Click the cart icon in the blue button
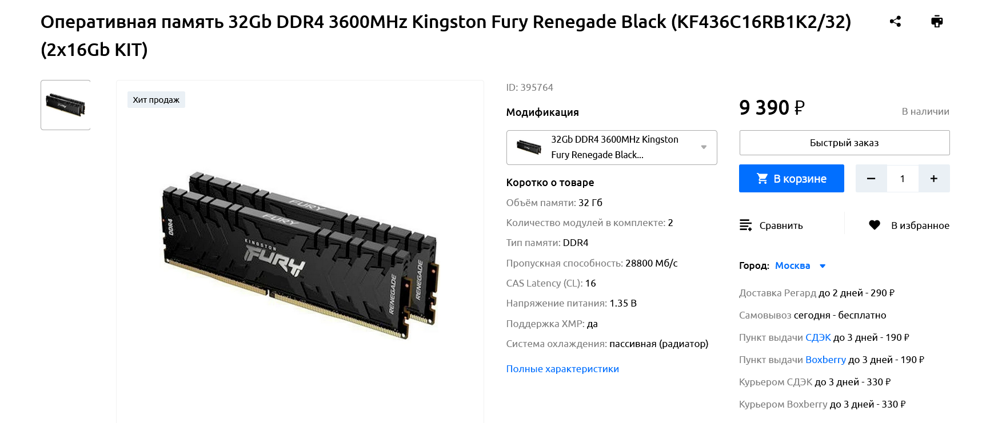Screen dimensions: 986x423 click(x=762, y=179)
